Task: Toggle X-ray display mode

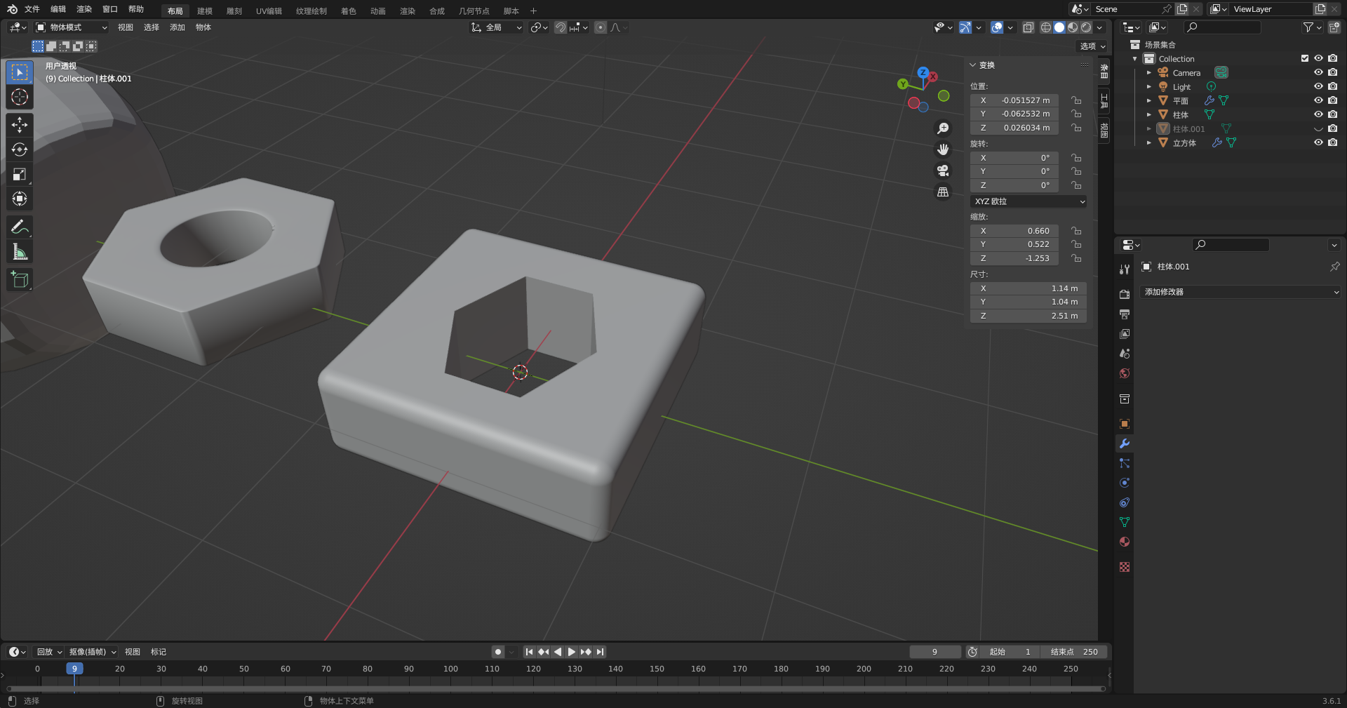Action: point(1028,27)
